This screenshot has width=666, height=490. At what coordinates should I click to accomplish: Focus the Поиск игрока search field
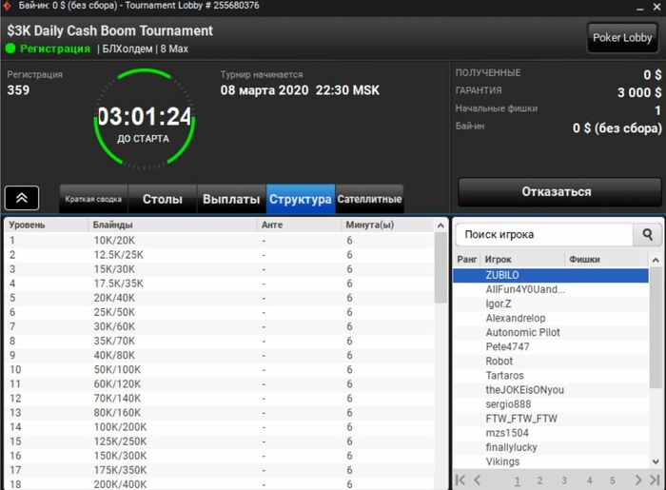pyautogui.click(x=544, y=234)
